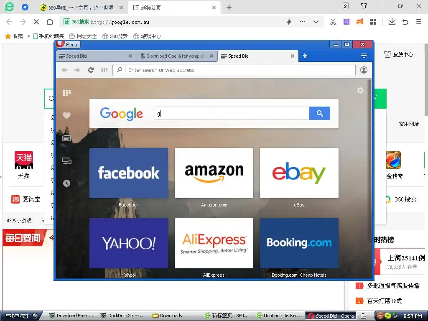Open the Windows Start button
The image size is (428, 321).
click(x=21, y=316)
